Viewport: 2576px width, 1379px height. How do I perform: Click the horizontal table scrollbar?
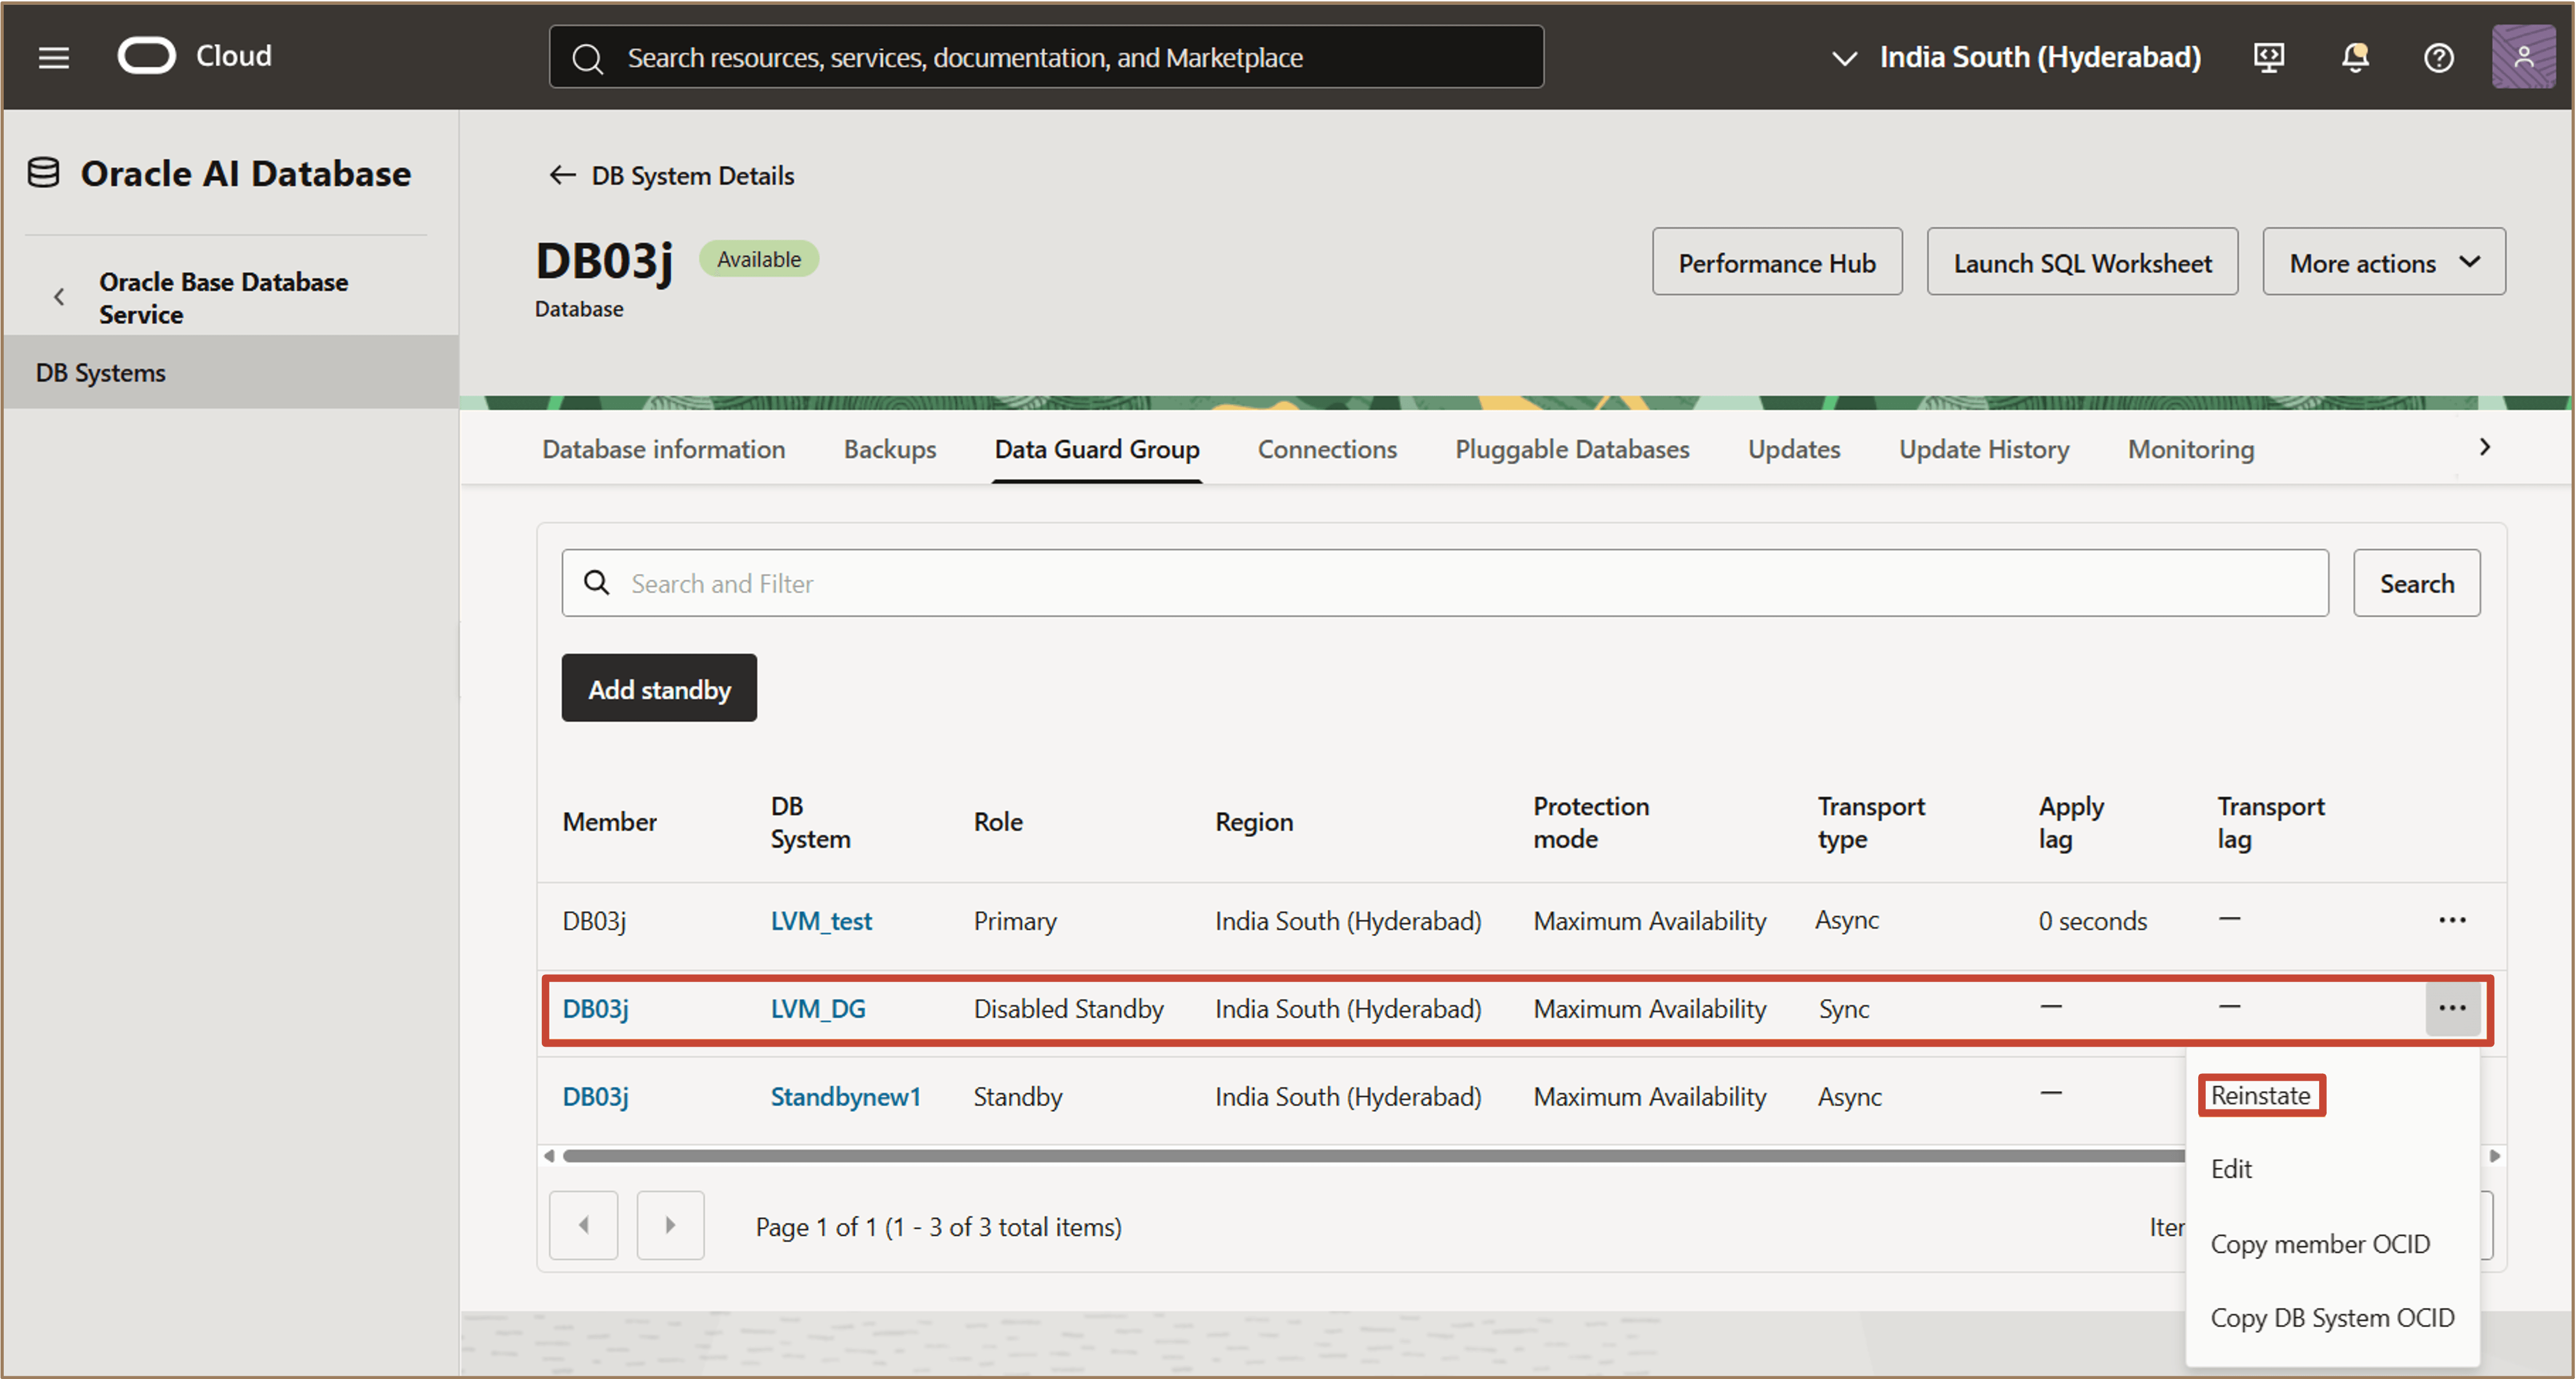click(1370, 1155)
